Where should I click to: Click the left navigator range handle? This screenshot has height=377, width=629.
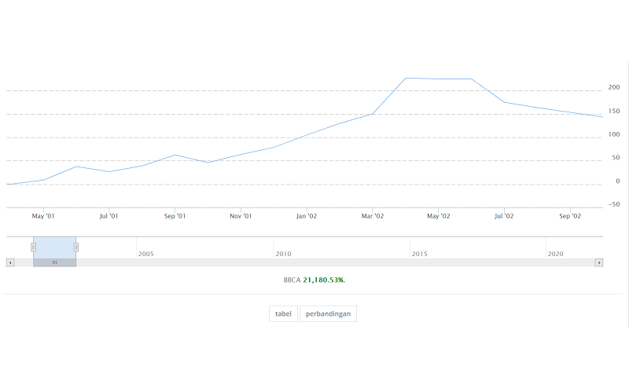click(x=33, y=247)
